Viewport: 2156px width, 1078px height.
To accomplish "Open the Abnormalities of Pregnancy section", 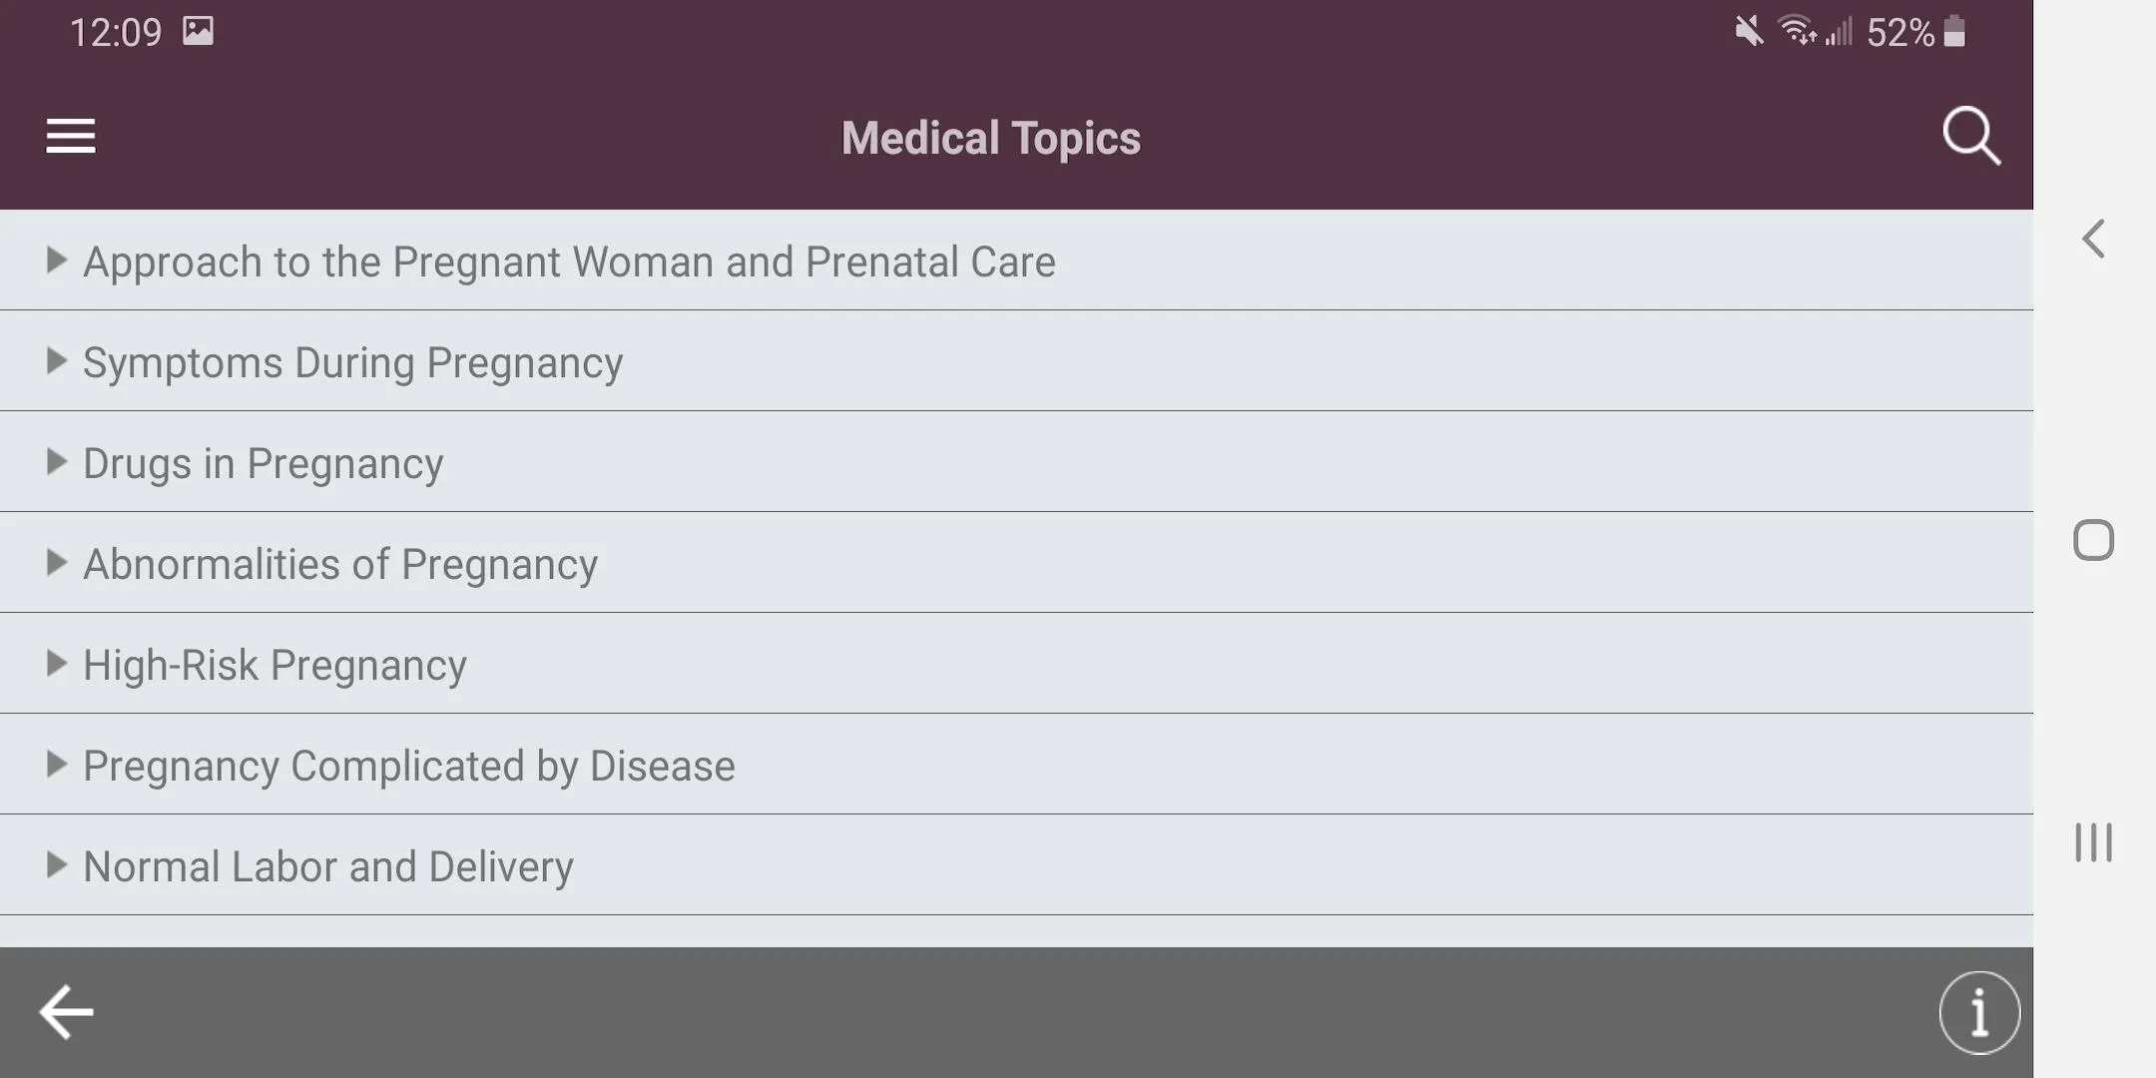I will click(338, 563).
